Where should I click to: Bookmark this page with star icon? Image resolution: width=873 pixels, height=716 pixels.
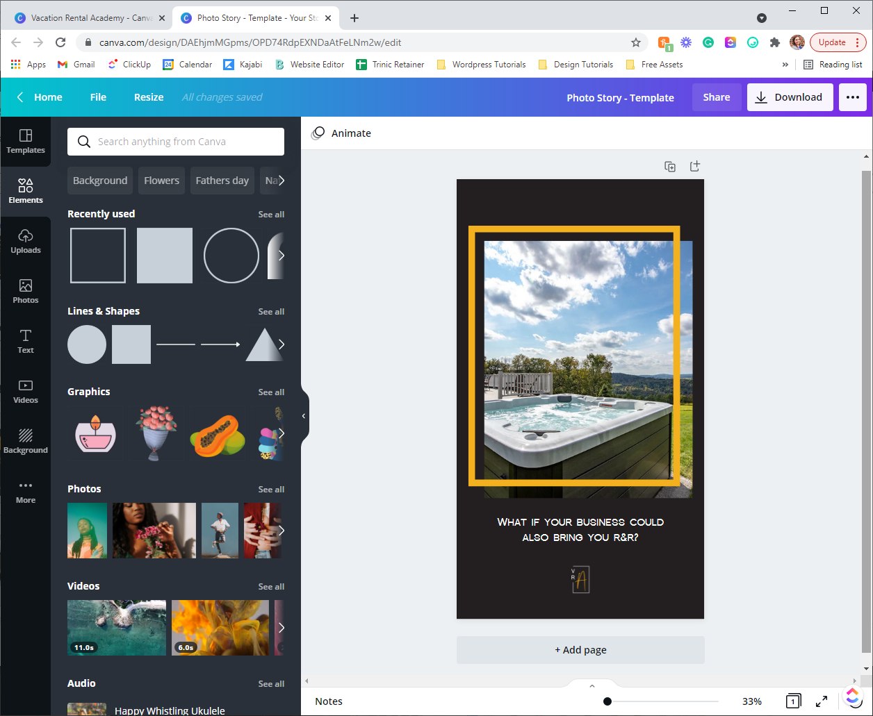click(x=636, y=42)
